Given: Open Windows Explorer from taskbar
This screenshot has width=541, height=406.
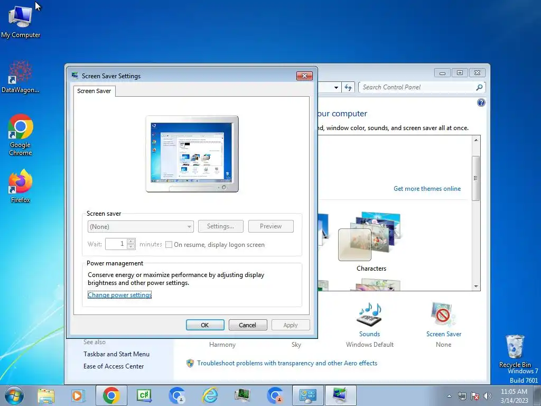Looking at the screenshot, I should tap(46, 396).
